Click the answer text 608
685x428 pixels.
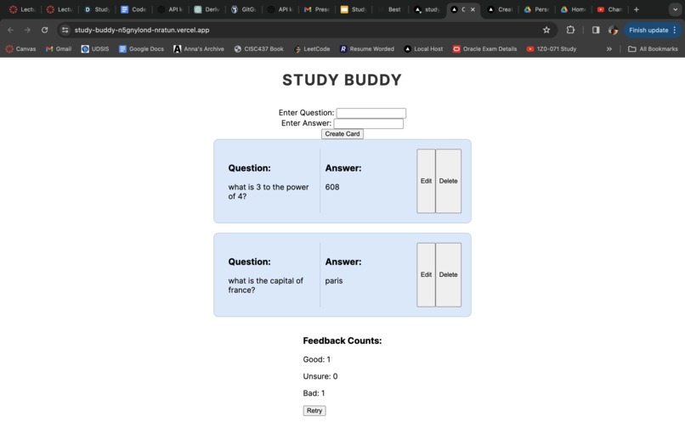point(332,187)
